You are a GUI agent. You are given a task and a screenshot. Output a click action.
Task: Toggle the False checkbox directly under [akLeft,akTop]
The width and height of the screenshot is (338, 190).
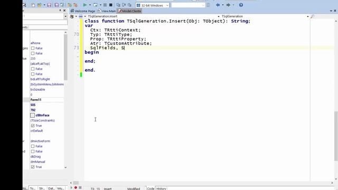(x=33, y=69)
